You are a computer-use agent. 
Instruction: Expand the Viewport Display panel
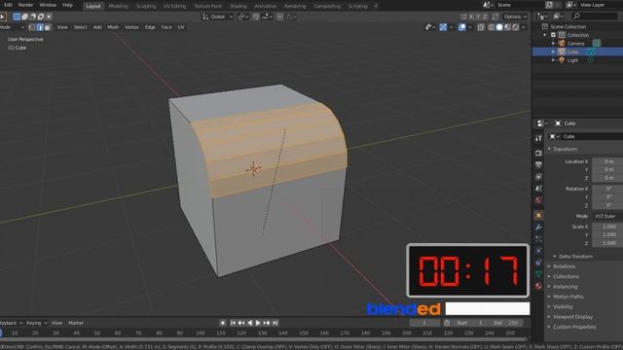pos(572,317)
